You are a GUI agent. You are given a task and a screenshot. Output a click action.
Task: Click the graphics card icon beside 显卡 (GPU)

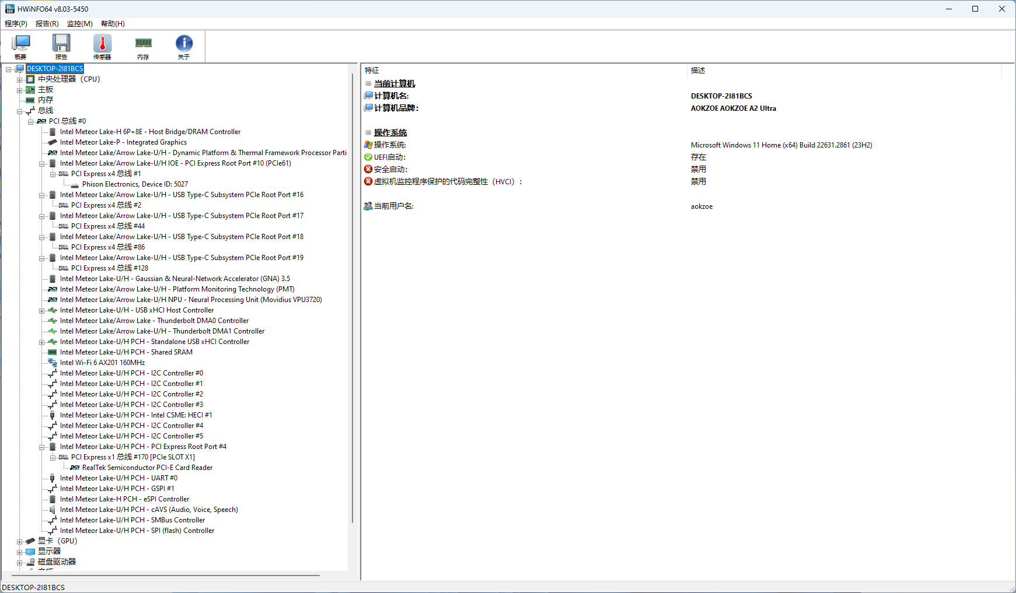pos(30,541)
